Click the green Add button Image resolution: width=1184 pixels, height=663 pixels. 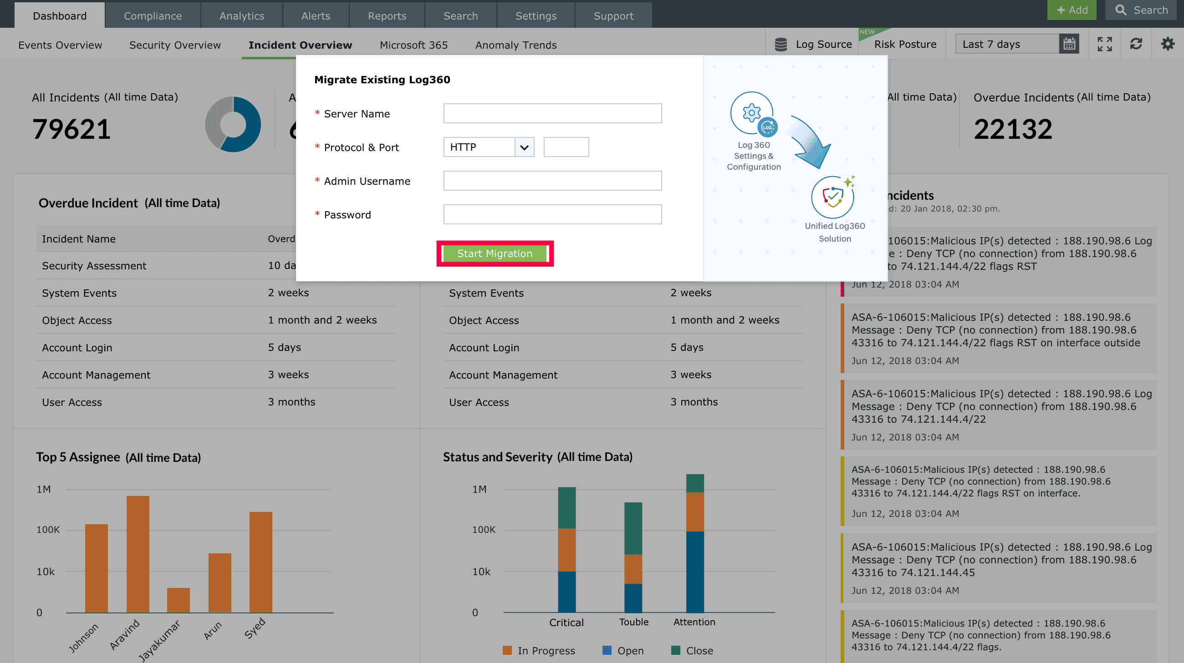(x=1072, y=10)
